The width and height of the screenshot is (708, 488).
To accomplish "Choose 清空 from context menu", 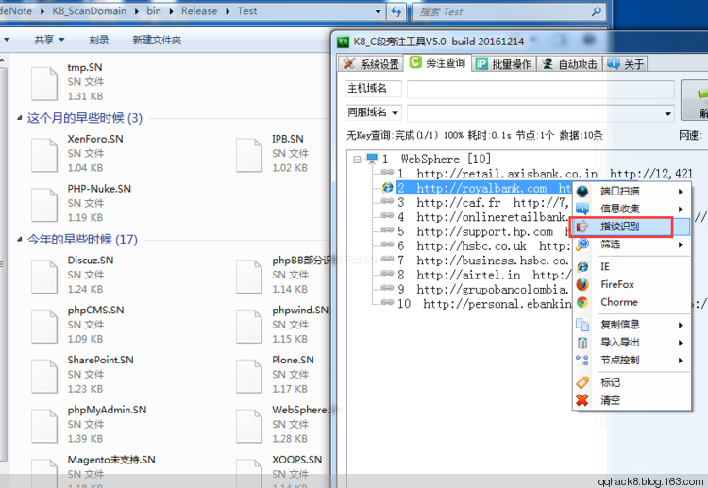I will pos(632,400).
